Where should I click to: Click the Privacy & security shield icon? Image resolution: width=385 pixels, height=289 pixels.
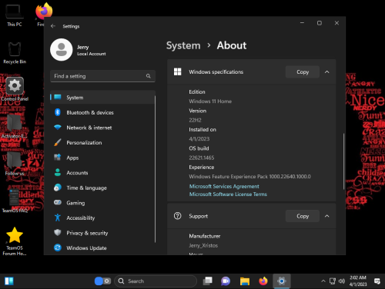(58, 233)
